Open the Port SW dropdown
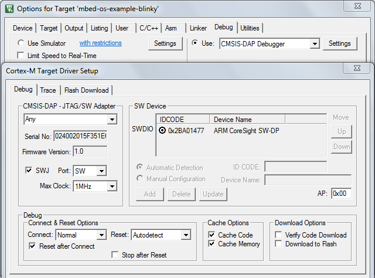 point(101,171)
